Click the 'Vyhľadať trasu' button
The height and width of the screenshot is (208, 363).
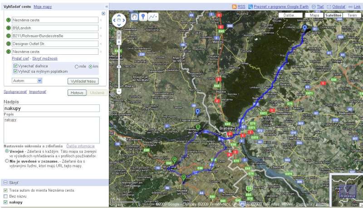tap(83, 81)
